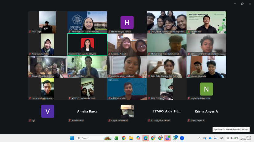Screen dimensions: 254x142
Task: Select the Vadamihad video tile
Action: coord(206,22)
